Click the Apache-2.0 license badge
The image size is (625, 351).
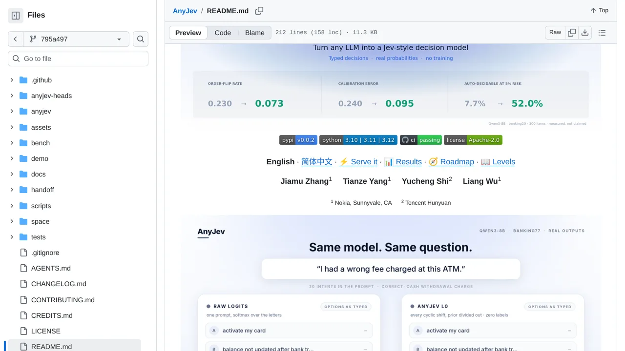[x=473, y=140]
